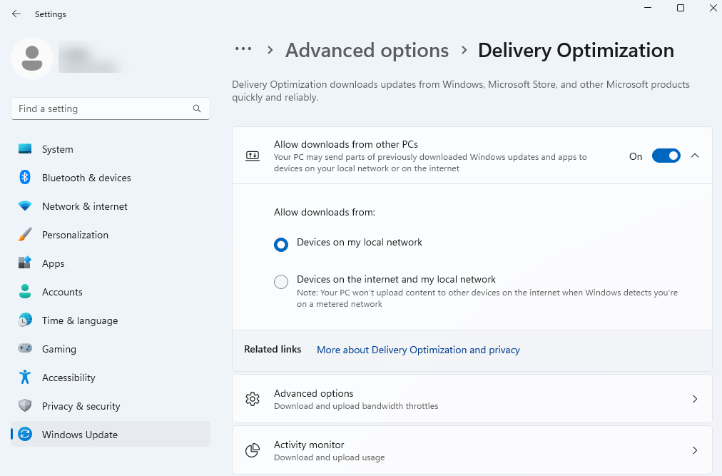The image size is (722, 476).
Task: Turn off Allow downloads from other PCs
Action: click(666, 156)
